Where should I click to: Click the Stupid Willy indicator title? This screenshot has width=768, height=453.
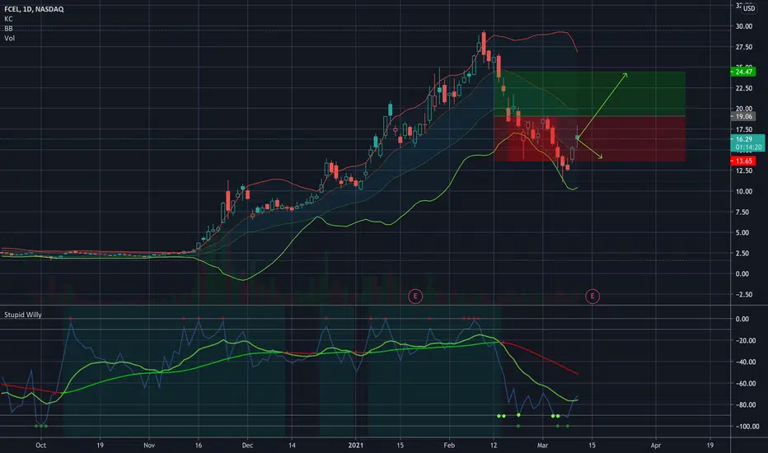coord(23,315)
